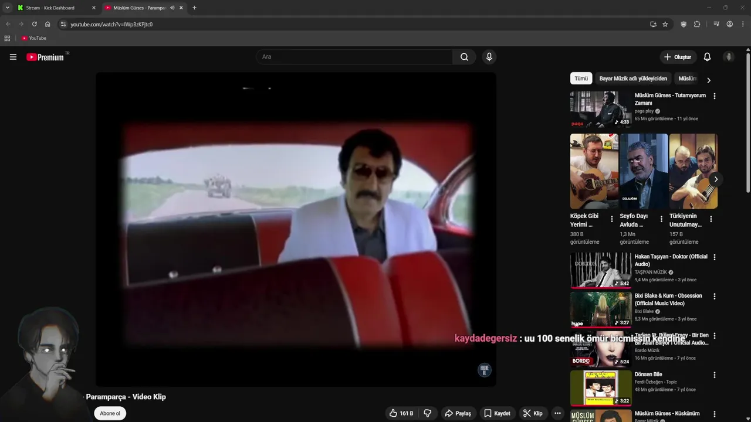This screenshot has width=751, height=422.
Task: Open Bixi Blake Obsession video thumbnail
Action: [x=601, y=309]
